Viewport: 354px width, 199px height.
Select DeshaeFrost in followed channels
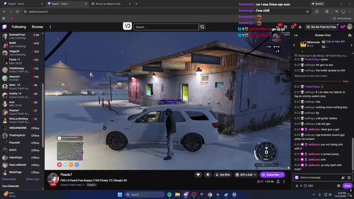coord(22,36)
